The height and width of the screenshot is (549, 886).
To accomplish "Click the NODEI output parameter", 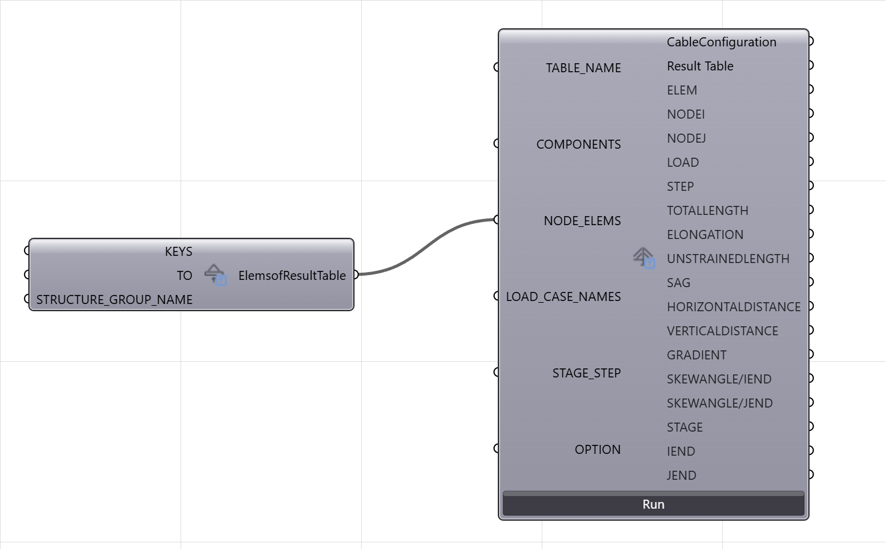I will click(686, 114).
